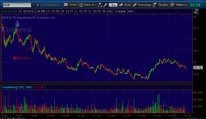
Task: Click the CONTINENTAL company name label
Action: [x=51, y=5]
